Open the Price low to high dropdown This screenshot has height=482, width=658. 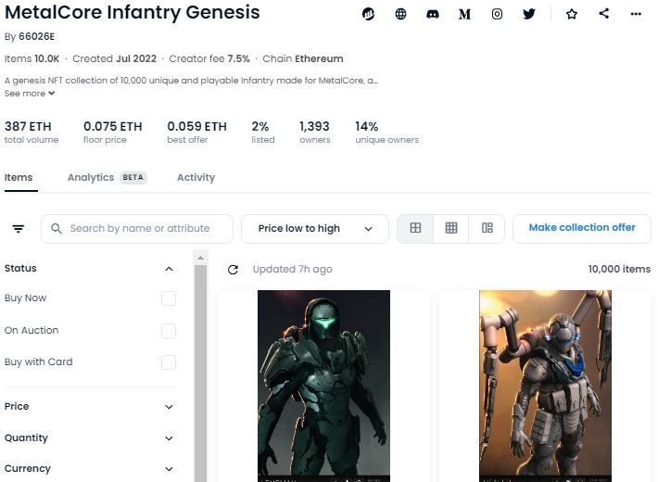315,229
